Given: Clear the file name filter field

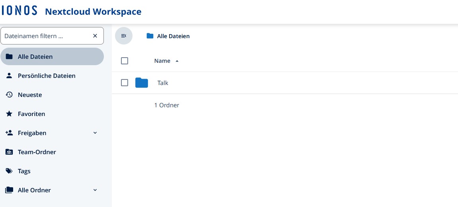Looking at the screenshot, I should coord(95,36).
